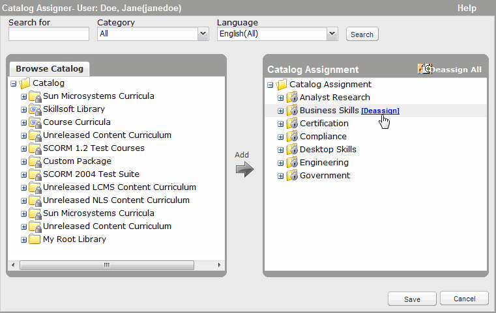Click the Compliance folder icon
Image resolution: width=496 pixels, height=313 pixels.
291,137
